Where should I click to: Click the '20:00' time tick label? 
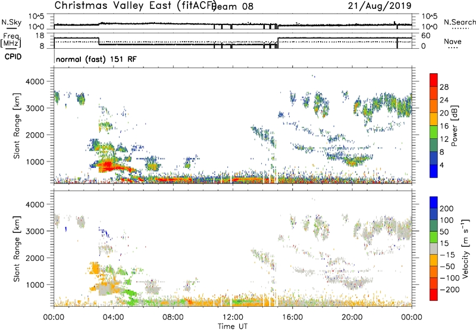[352, 317]
